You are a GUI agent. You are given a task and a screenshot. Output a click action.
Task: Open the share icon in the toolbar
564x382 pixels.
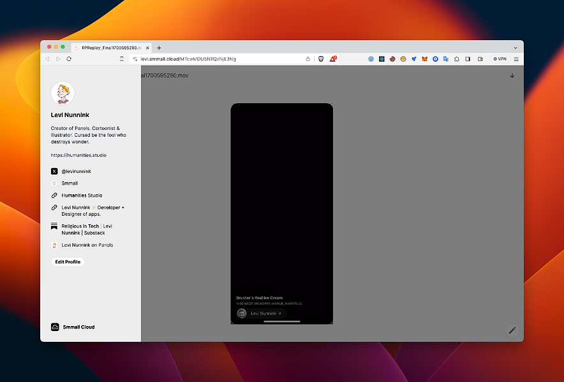coord(308,59)
